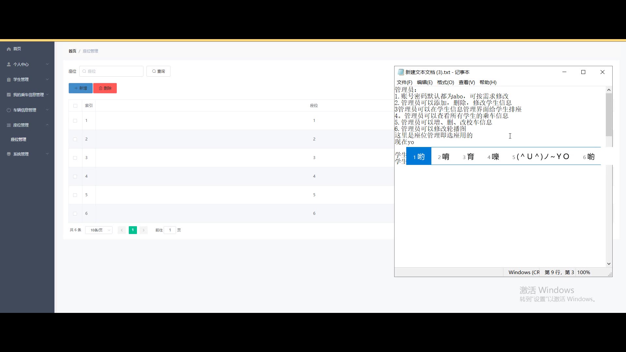Open the 帮助(H) menu in Notepad

click(488, 82)
